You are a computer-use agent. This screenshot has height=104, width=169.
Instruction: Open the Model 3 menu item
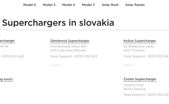pos(49,5)
